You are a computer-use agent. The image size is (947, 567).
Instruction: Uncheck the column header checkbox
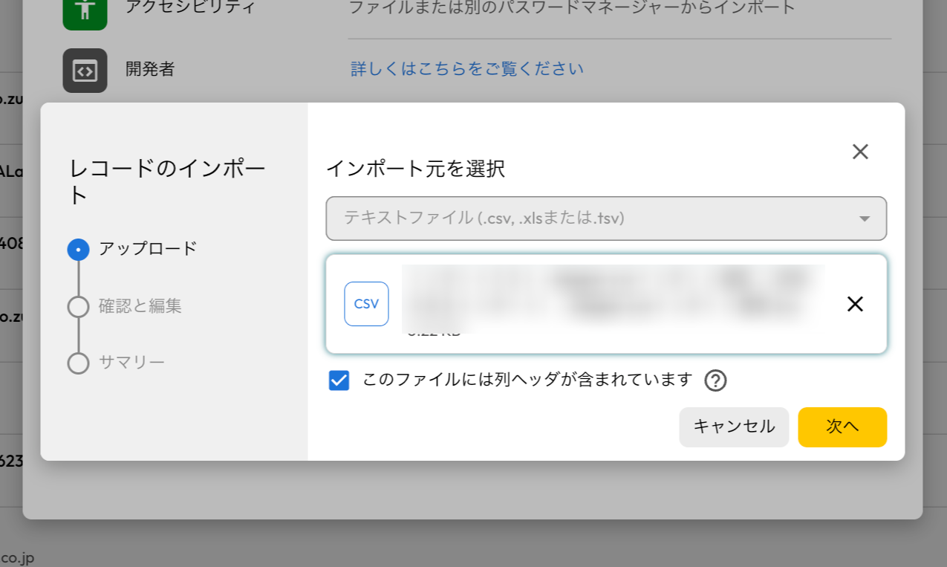pyautogui.click(x=339, y=381)
